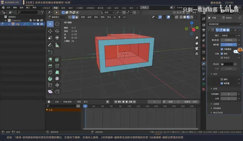Screen dimensions: 243x141
Task: Open the Render properties tab
Action: point(204,25)
